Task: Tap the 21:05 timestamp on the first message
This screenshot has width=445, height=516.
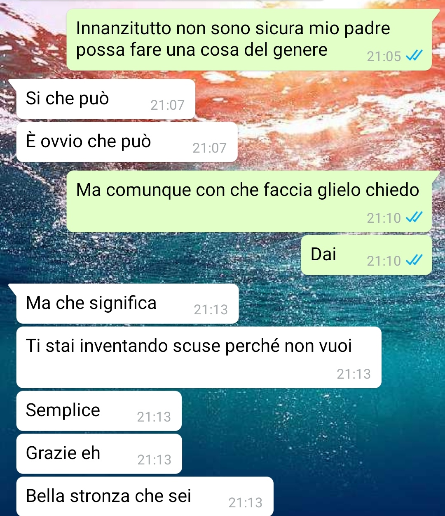Action: pos(384,57)
